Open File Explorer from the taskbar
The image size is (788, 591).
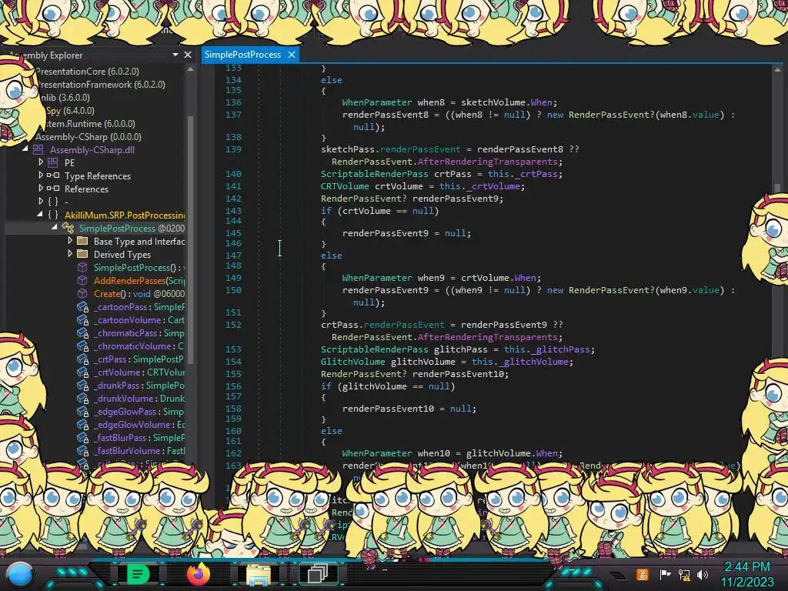point(259,574)
